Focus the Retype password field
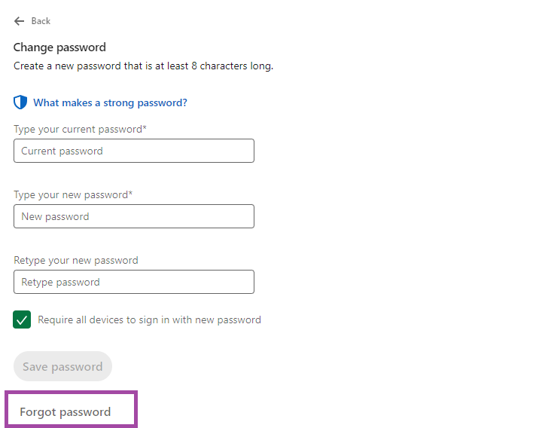The width and height of the screenshot is (536, 428). [x=134, y=283]
